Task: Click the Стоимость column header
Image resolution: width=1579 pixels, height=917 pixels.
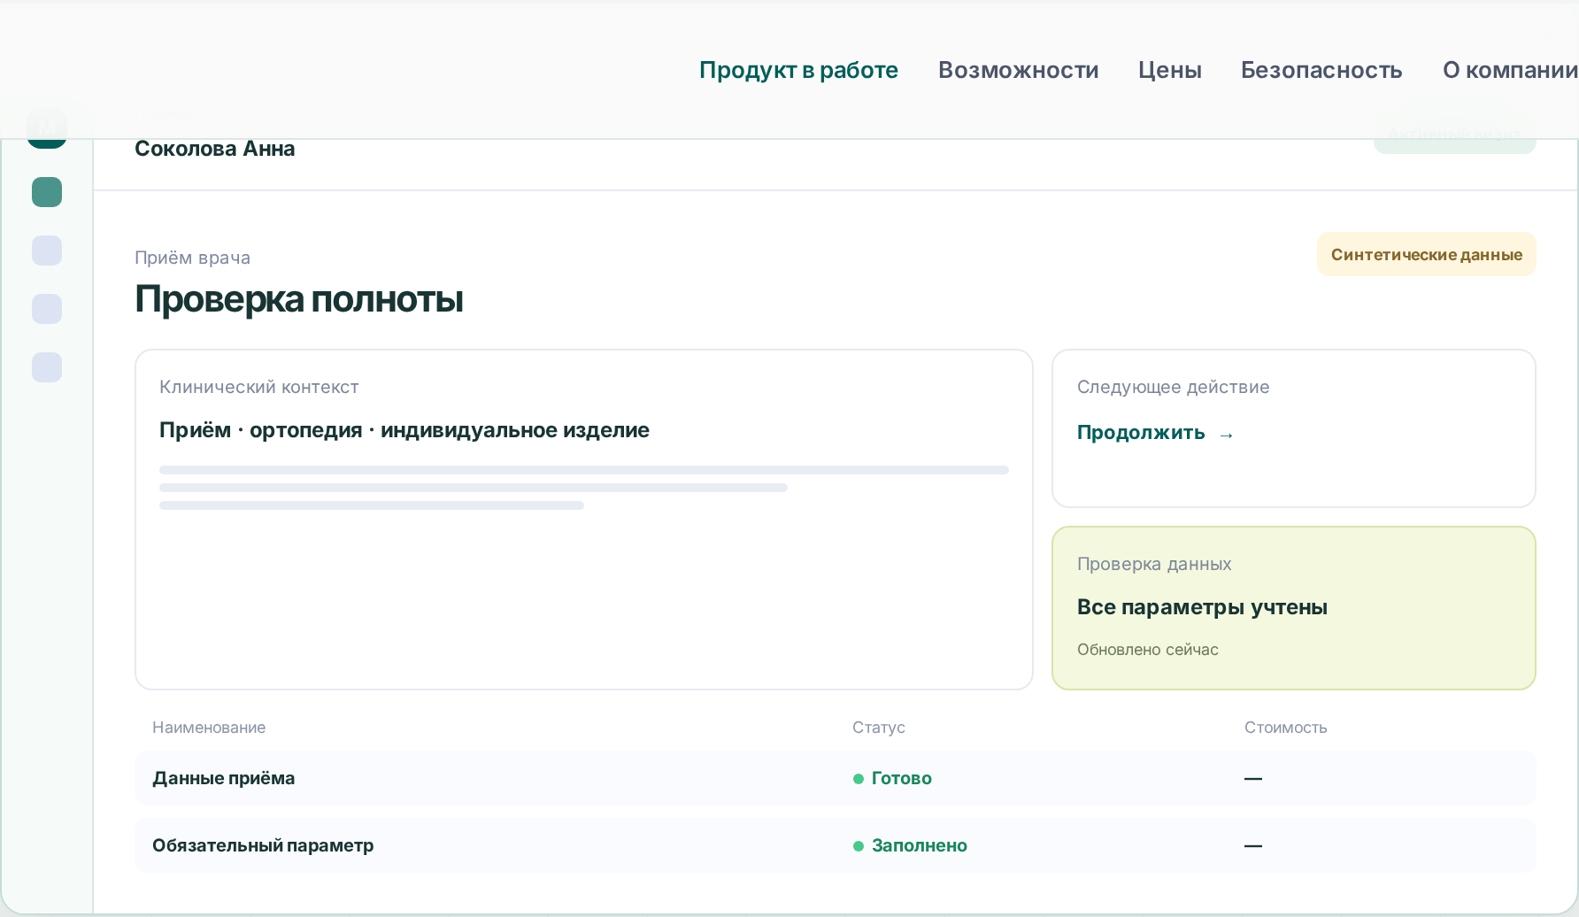Action: [x=1285, y=728]
